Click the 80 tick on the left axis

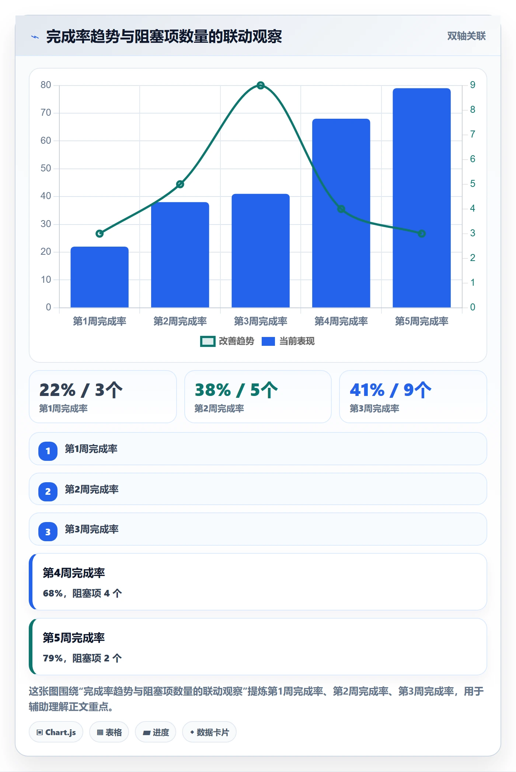click(46, 85)
